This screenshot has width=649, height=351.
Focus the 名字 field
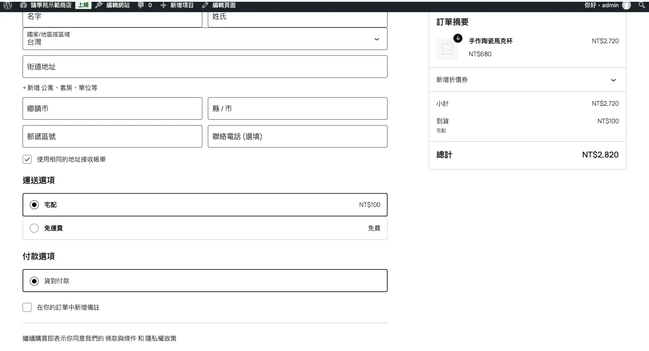[112, 18]
